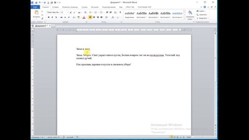The height and width of the screenshot is (140, 249).
Task: Click the Найти (Find) button
Action: pos(201,11)
